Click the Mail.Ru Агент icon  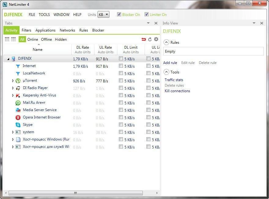coord(18,103)
